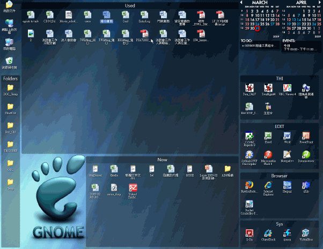The image size is (323, 249).
Task: Launch Dreamweaver from EDIT group
Action: coord(306,157)
